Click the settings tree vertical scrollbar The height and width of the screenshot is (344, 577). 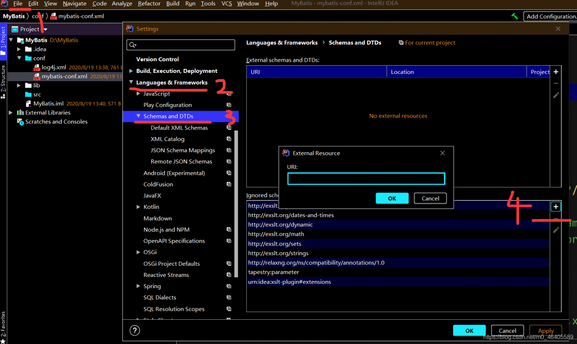[236, 203]
